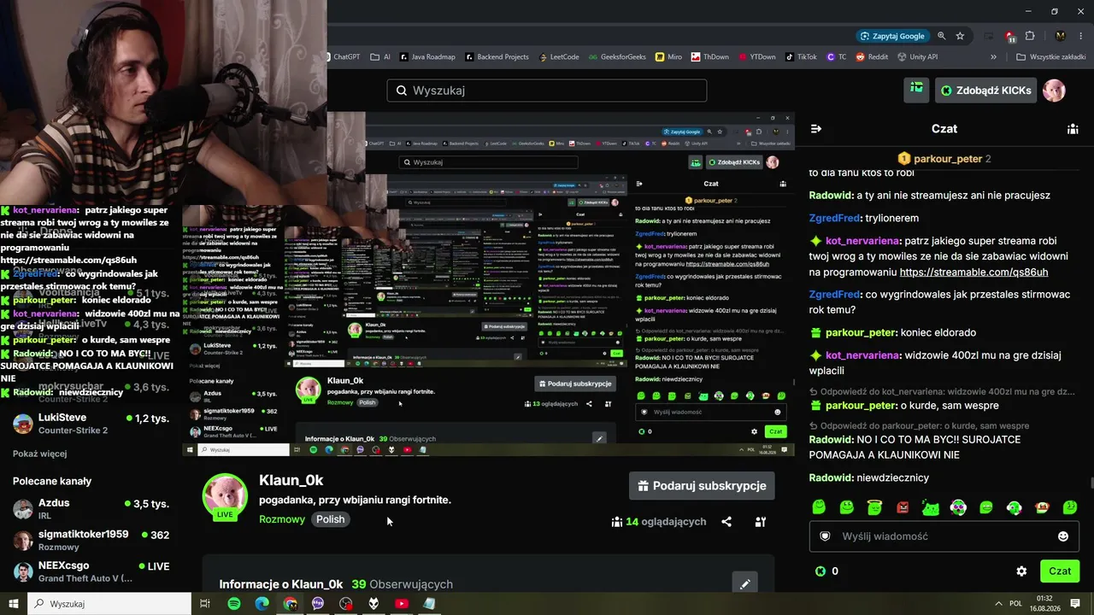The height and width of the screenshot is (615, 1094).
Task: Open the Rozmowy category link
Action: coord(282,519)
